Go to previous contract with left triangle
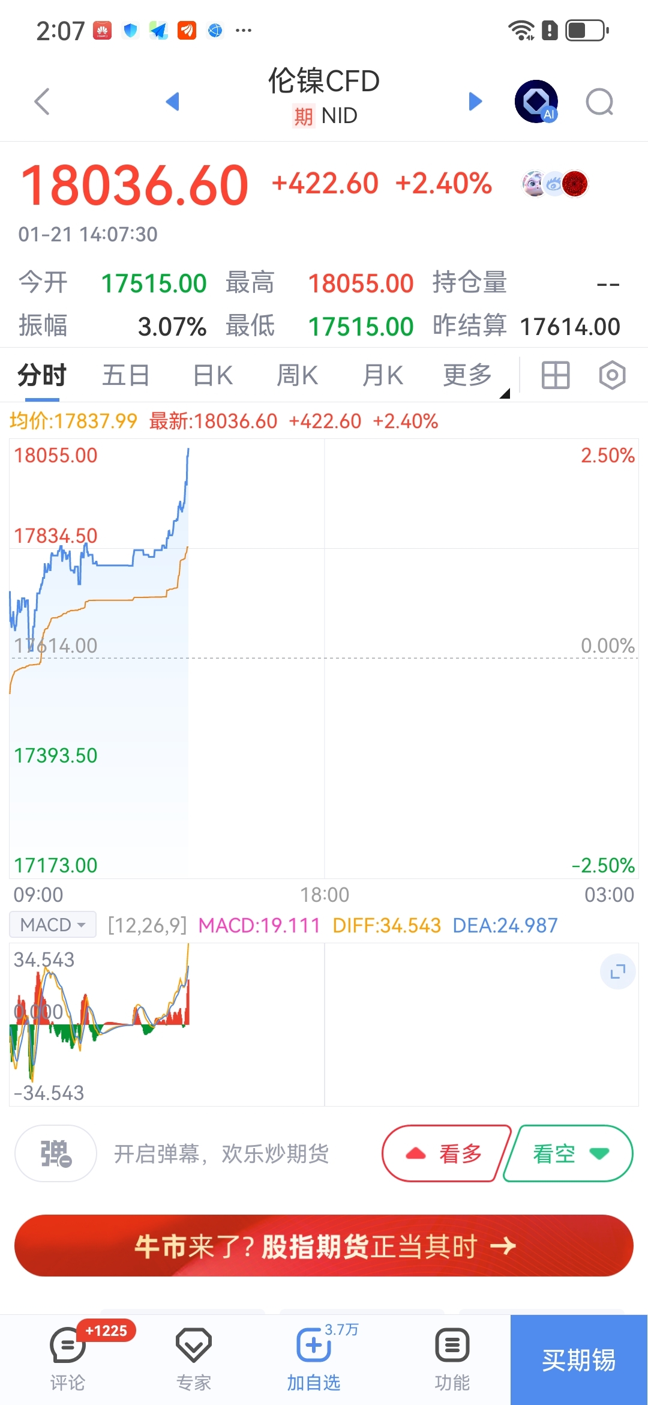Image resolution: width=648 pixels, height=1405 pixels. click(173, 101)
